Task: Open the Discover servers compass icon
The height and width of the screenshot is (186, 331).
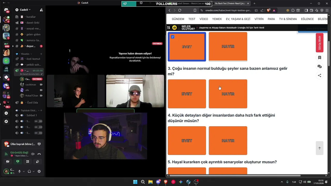Action: (6, 121)
